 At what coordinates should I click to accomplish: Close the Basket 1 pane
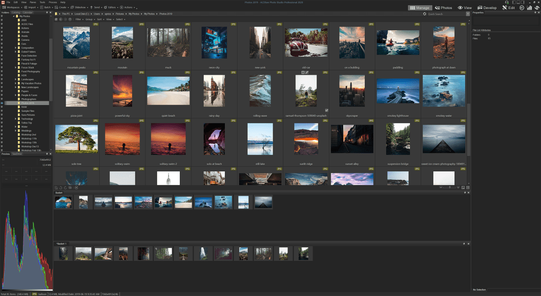[468, 243]
